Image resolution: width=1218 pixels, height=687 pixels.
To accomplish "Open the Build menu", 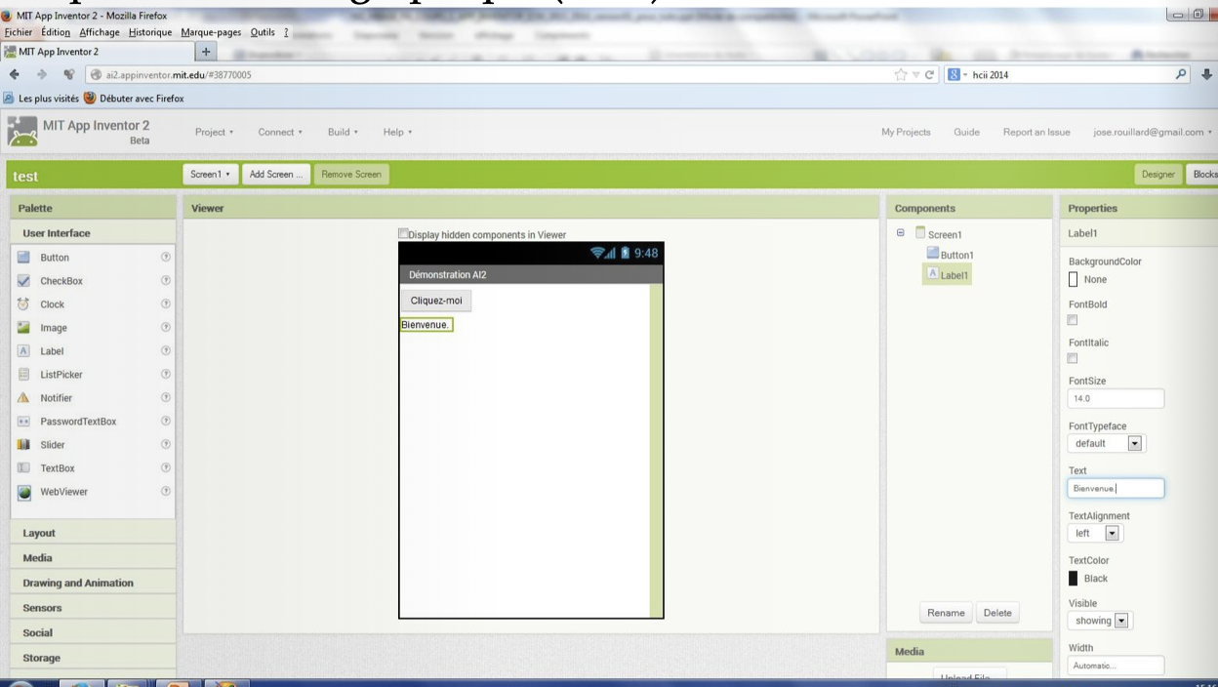I will [x=343, y=133].
